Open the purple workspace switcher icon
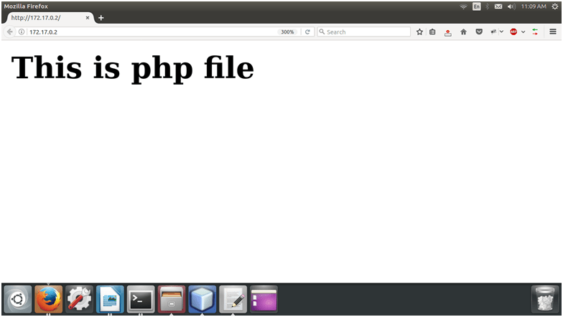Screen dimensions: 563x317 pyautogui.click(x=264, y=299)
